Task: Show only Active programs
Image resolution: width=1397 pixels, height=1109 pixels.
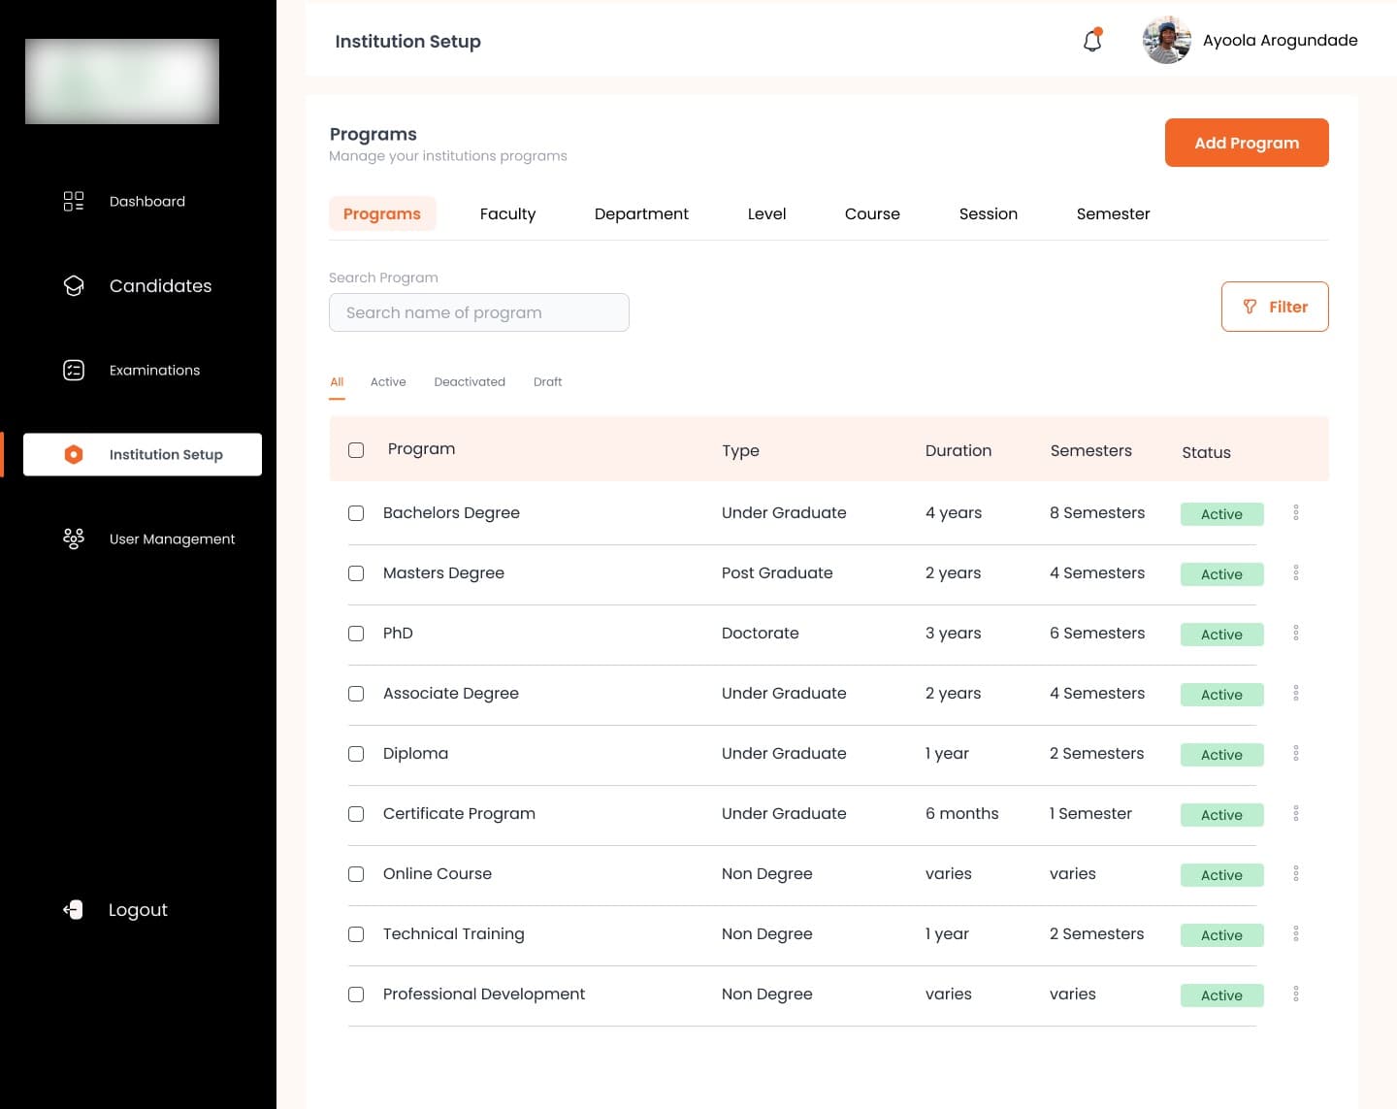Action: tap(388, 382)
